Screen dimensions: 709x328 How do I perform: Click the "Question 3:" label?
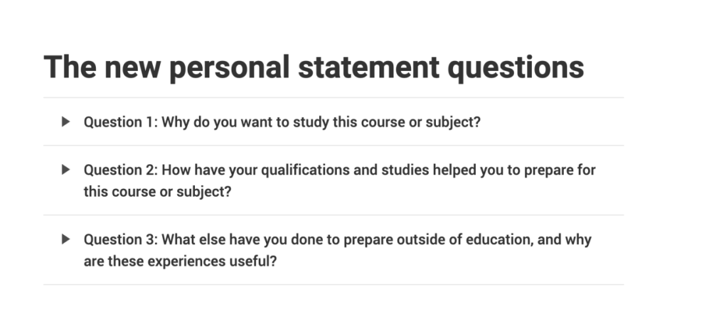[x=121, y=239]
